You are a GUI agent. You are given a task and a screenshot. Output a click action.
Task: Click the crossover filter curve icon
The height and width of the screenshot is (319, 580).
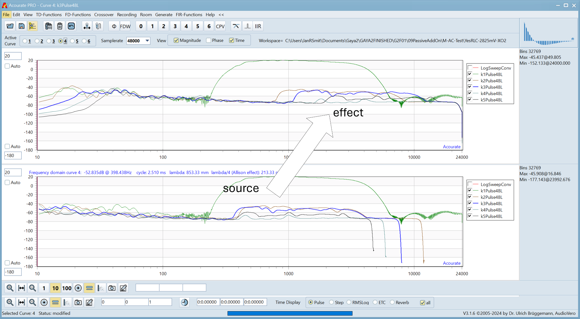[236, 26]
